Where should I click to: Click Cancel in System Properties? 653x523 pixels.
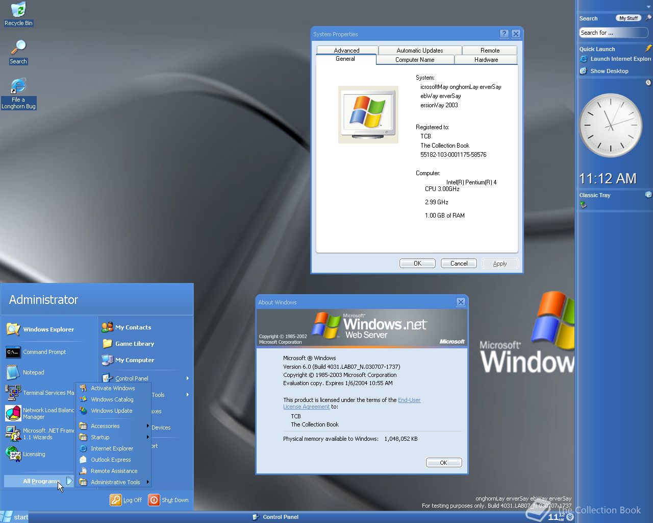pos(459,264)
